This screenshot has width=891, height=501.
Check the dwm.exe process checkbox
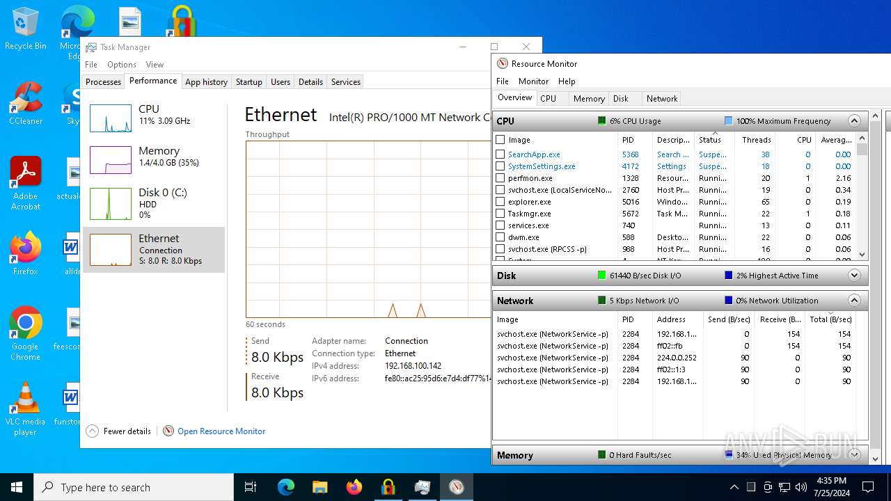click(x=500, y=237)
